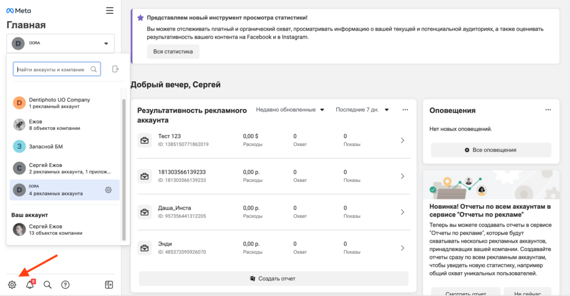
Task: Open hamburger menu next to Meta logo
Action: tap(110, 11)
